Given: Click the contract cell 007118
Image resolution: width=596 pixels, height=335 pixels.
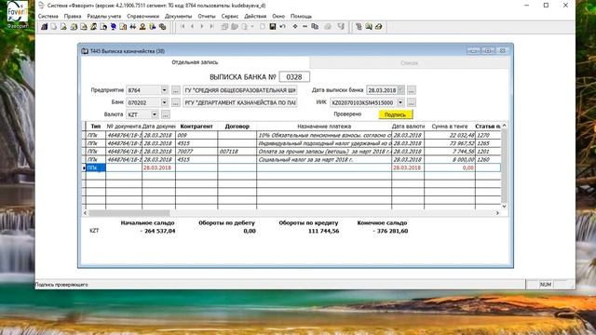Looking at the screenshot, I should pyautogui.click(x=237, y=152).
